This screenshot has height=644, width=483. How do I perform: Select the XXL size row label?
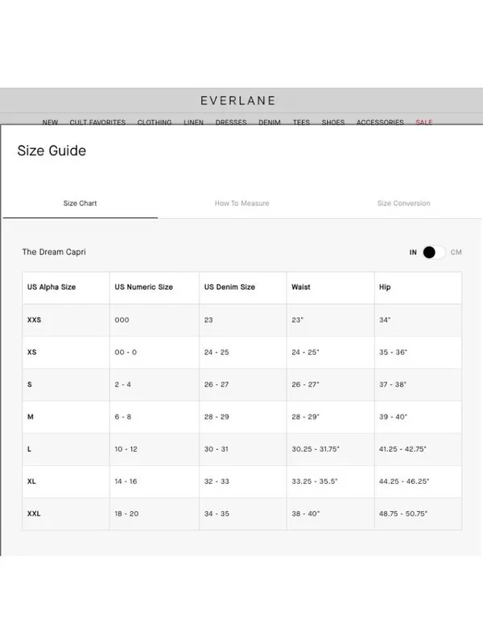34,514
